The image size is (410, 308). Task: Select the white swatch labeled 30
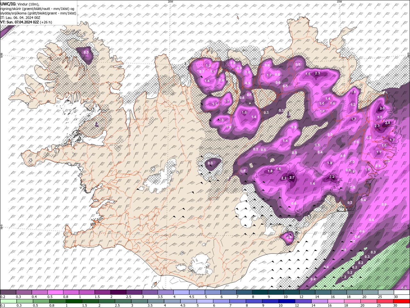402,292
